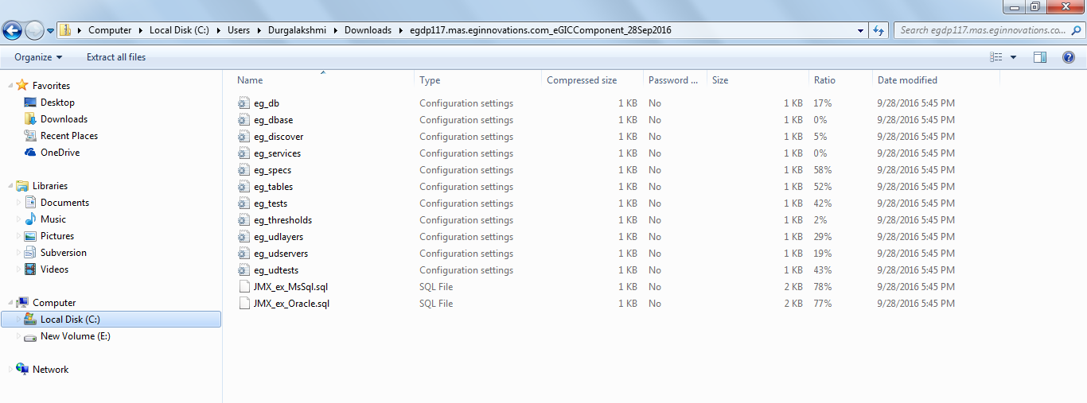Select Favorites in navigation pane
Image resolution: width=1087 pixels, height=403 pixels.
pos(51,86)
